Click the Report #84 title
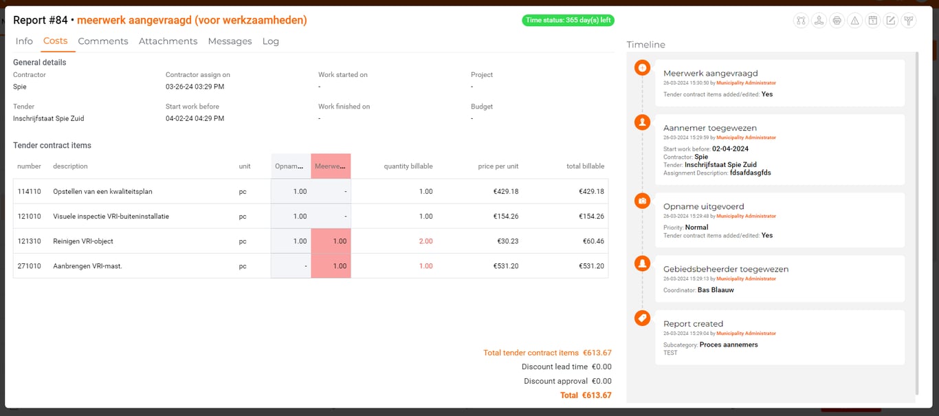Image resolution: width=939 pixels, height=416 pixels. 40,21
